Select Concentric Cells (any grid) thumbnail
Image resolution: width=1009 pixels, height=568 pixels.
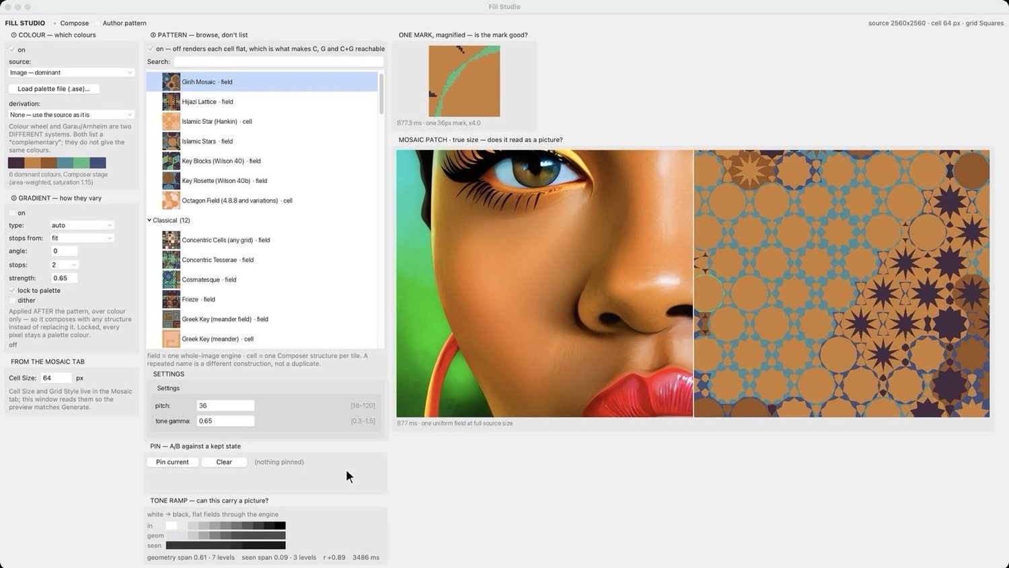pos(171,240)
